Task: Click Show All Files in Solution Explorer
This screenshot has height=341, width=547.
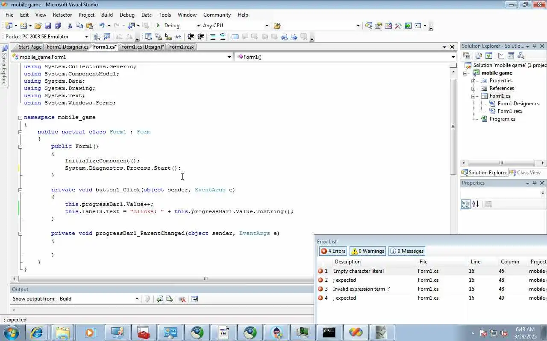Action: pos(479,55)
